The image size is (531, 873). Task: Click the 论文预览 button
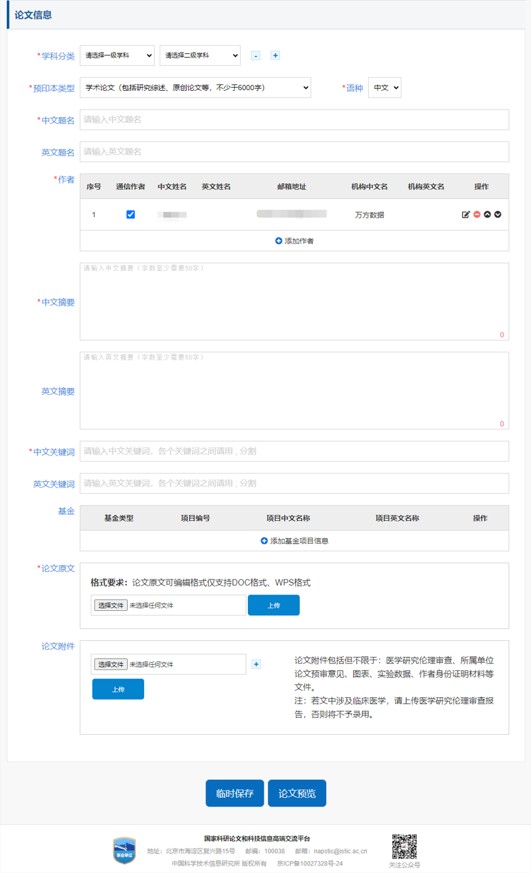click(x=297, y=793)
